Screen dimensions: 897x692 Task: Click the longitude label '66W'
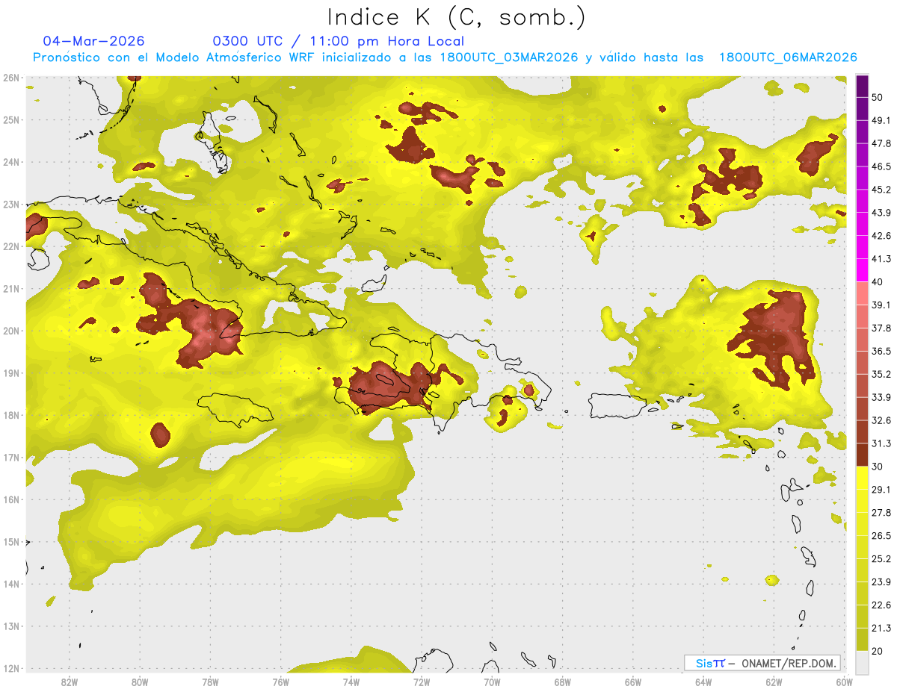633,682
